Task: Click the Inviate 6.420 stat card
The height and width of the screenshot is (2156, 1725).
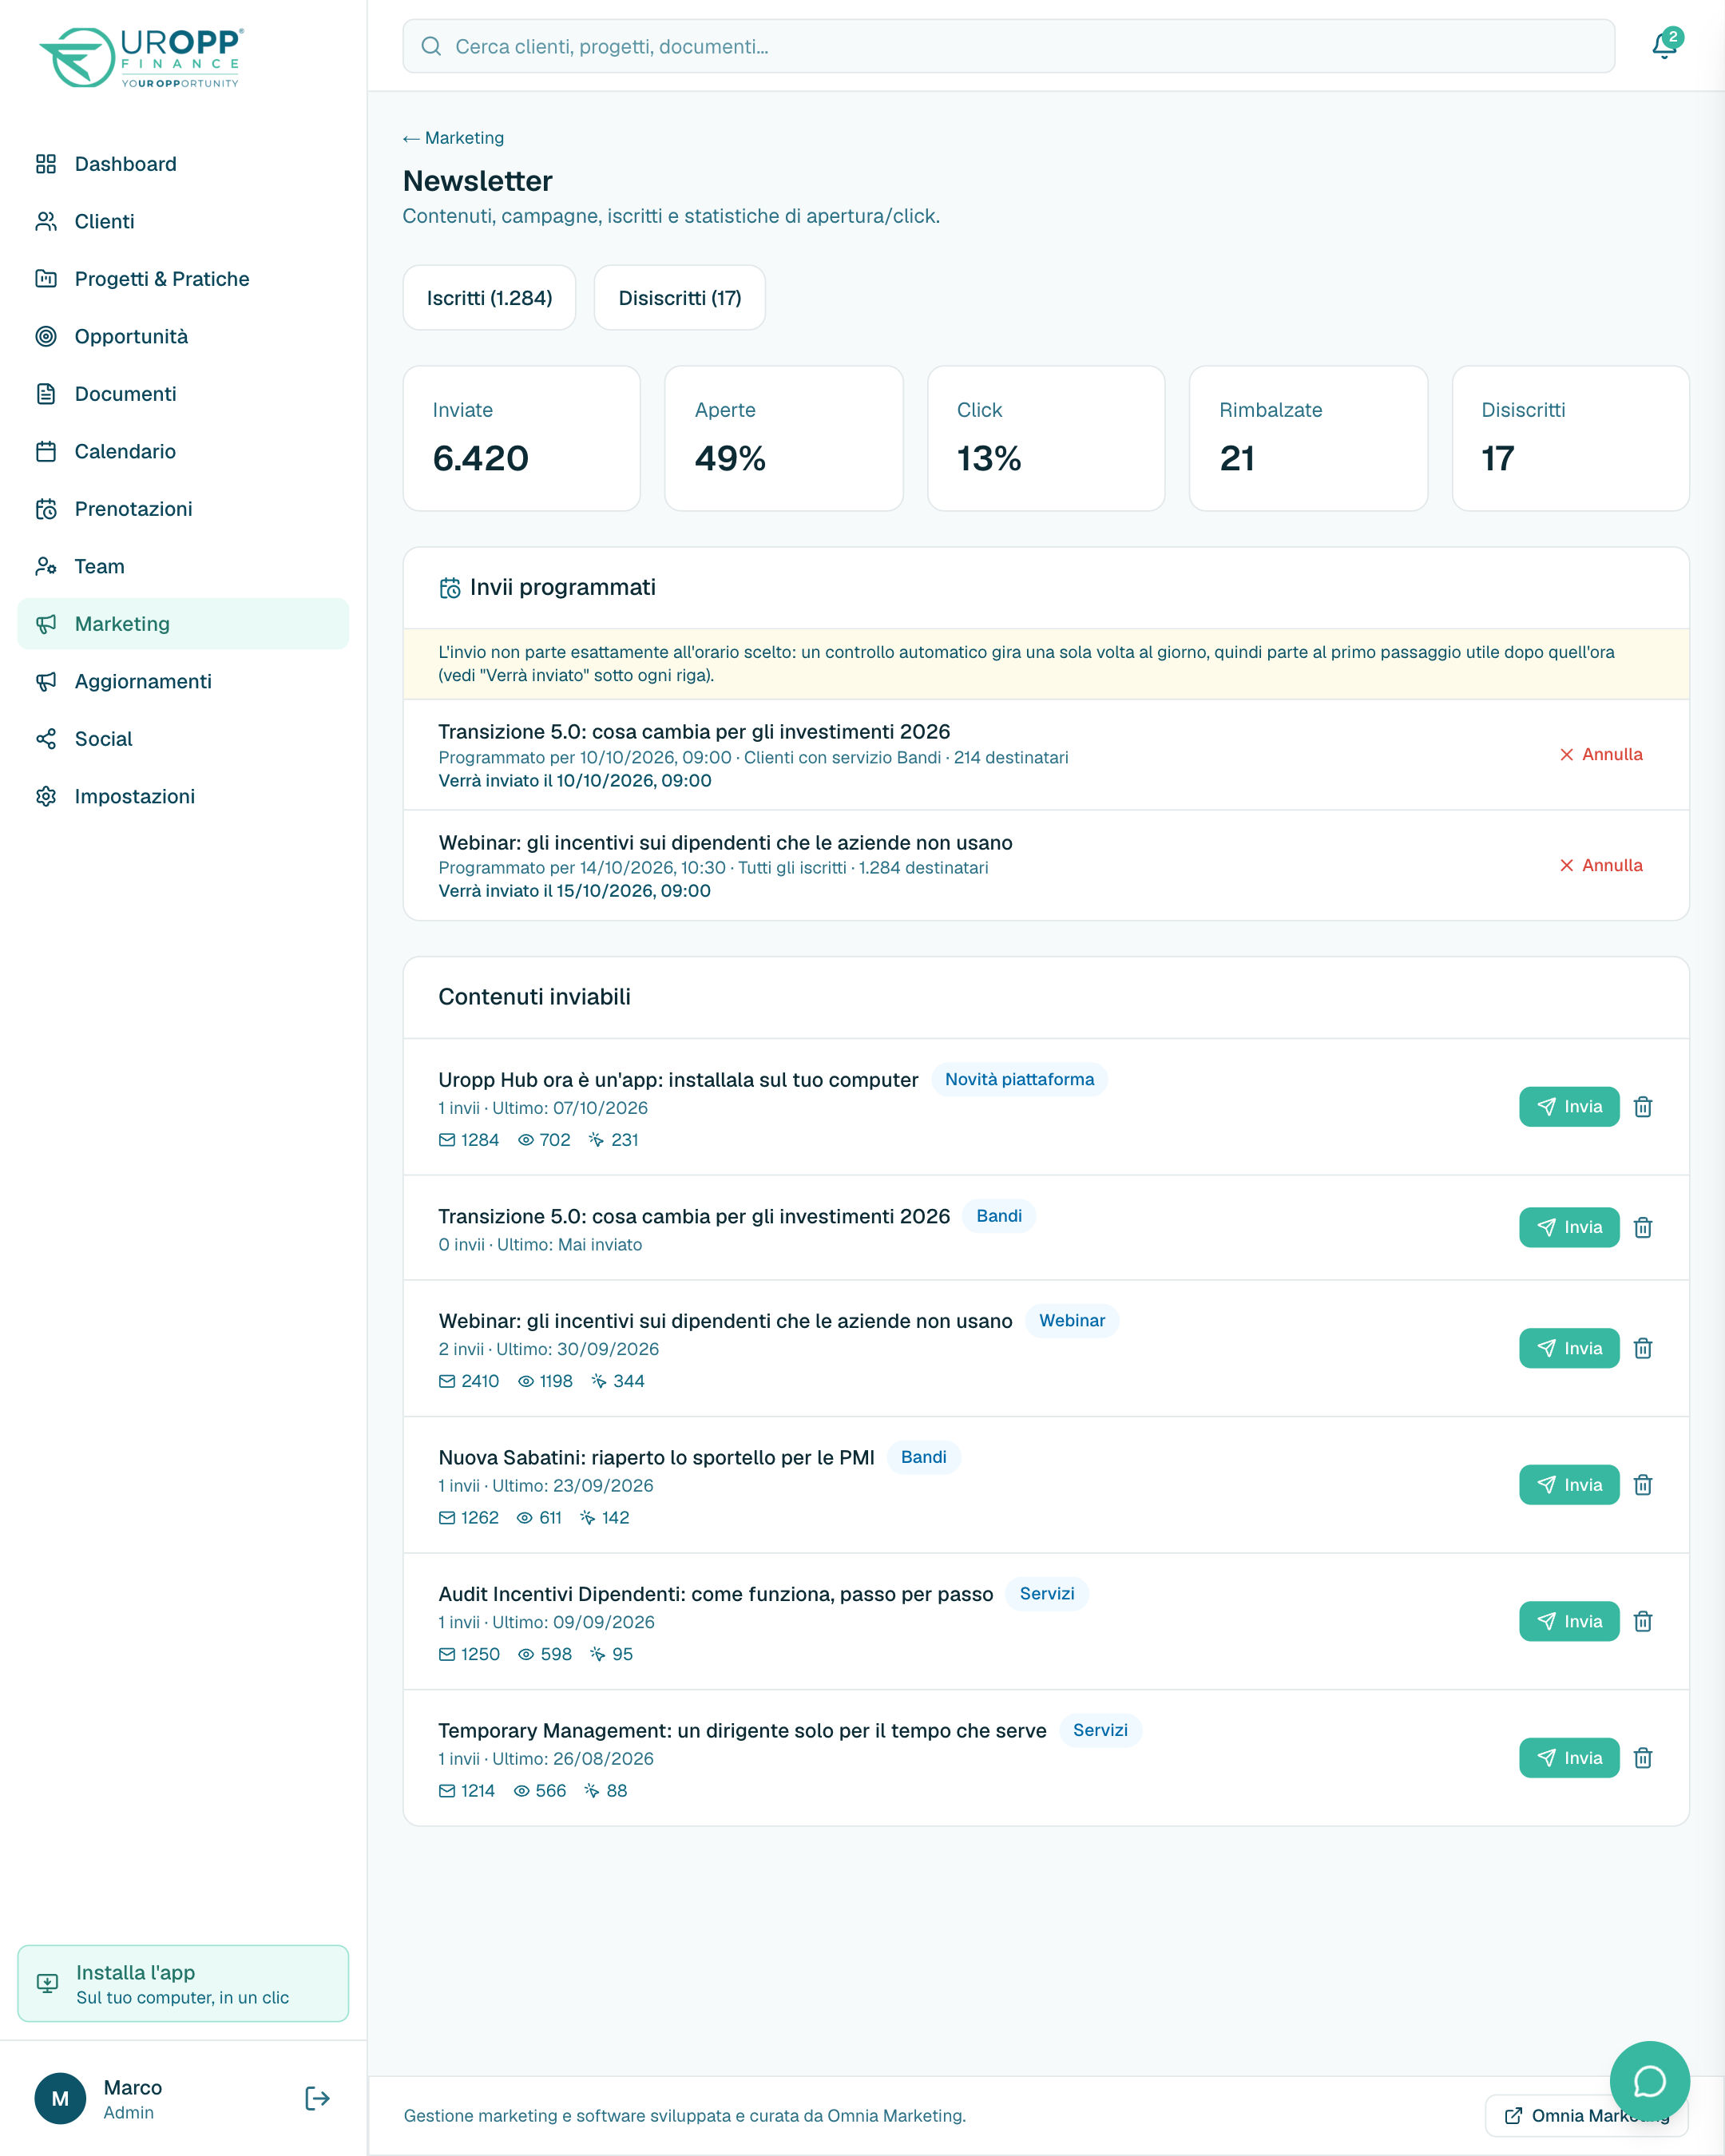Action: [x=522, y=438]
